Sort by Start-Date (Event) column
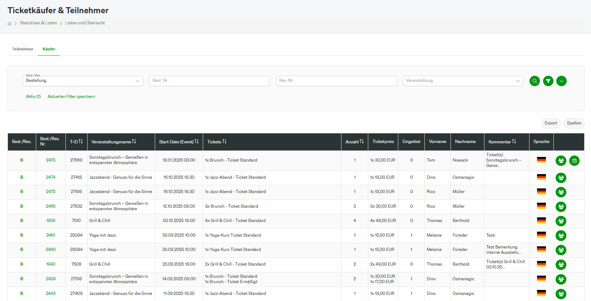Viewport: 591px width, 301px height. coord(197,142)
